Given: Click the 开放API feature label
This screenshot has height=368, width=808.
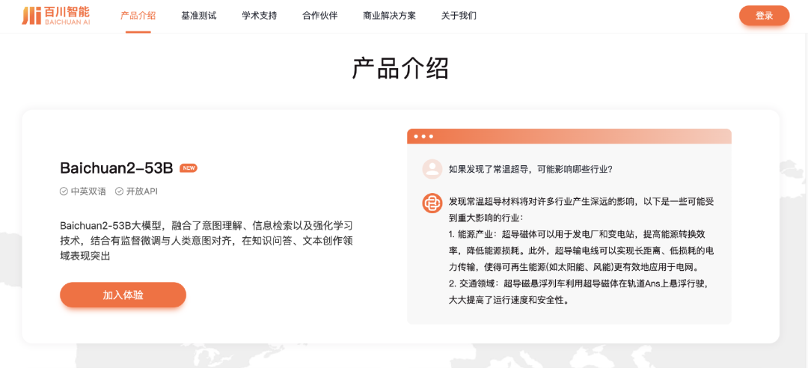Looking at the screenshot, I should pyautogui.click(x=142, y=191).
